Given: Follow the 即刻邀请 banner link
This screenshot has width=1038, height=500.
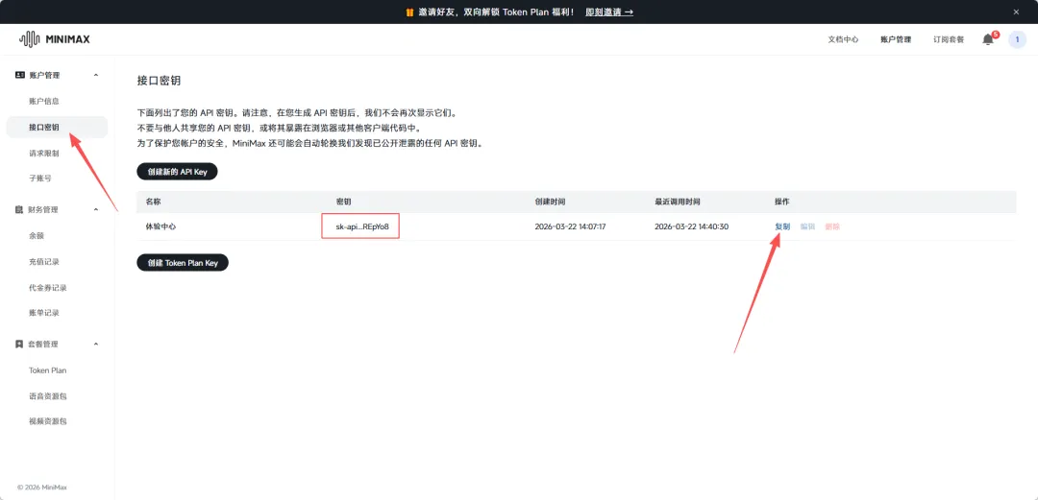Looking at the screenshot, I should point(609,12).
